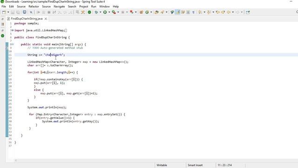Click the Back navigation arrow
The width and height of the screenshot is (298, 168).
coord(229,12)
